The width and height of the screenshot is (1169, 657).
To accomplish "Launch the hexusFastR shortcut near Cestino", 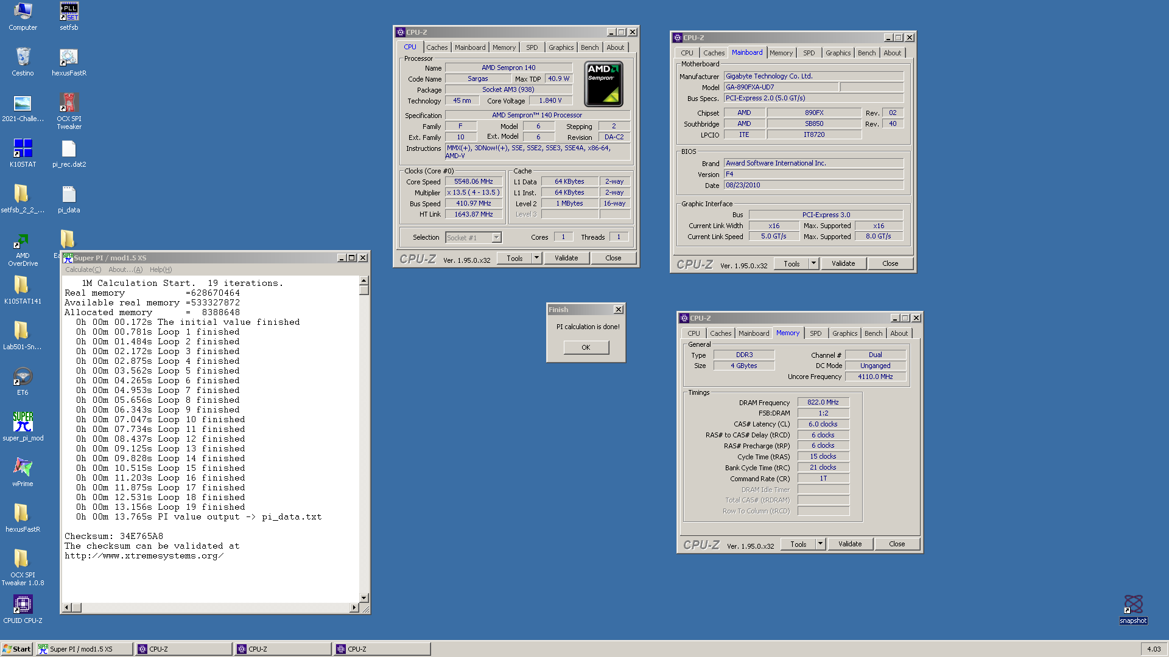I will (69, 62).
